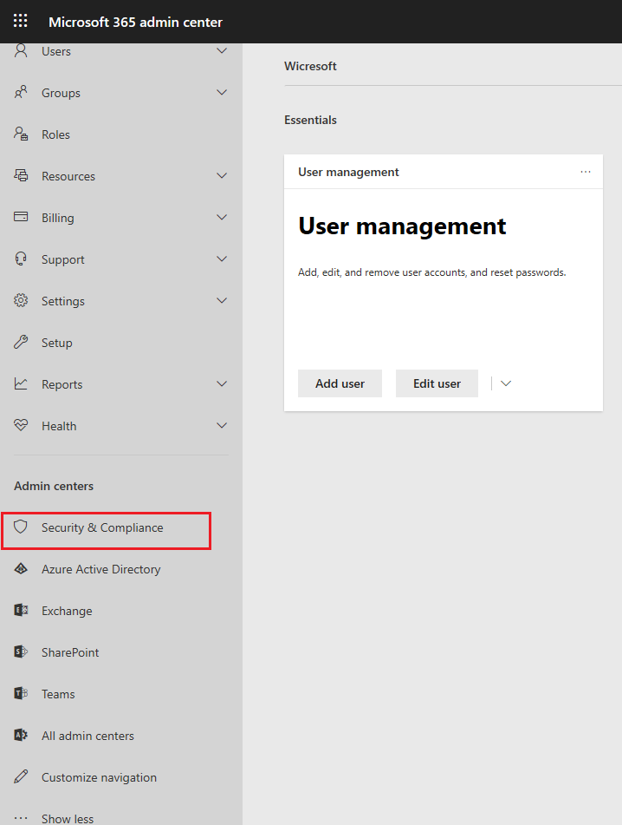
Task: Click the 'Add, edit, and remove user accounts' description
Action: click(x=431, y=272)
